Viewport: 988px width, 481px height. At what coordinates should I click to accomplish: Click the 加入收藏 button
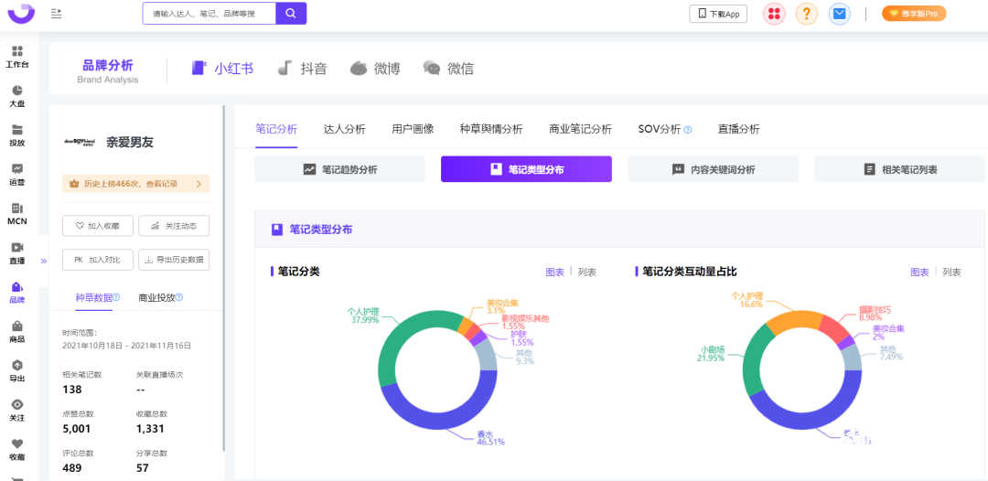click(x=98, y=226)
